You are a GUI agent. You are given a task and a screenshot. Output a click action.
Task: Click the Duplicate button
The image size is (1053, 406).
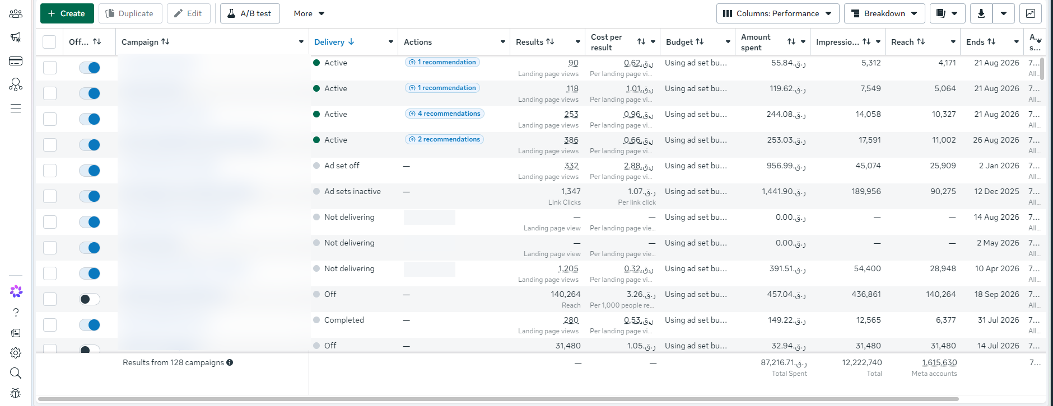click(131, 13)
